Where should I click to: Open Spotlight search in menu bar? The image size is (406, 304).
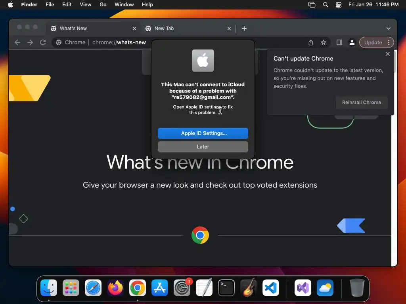(x=326, y=5)
